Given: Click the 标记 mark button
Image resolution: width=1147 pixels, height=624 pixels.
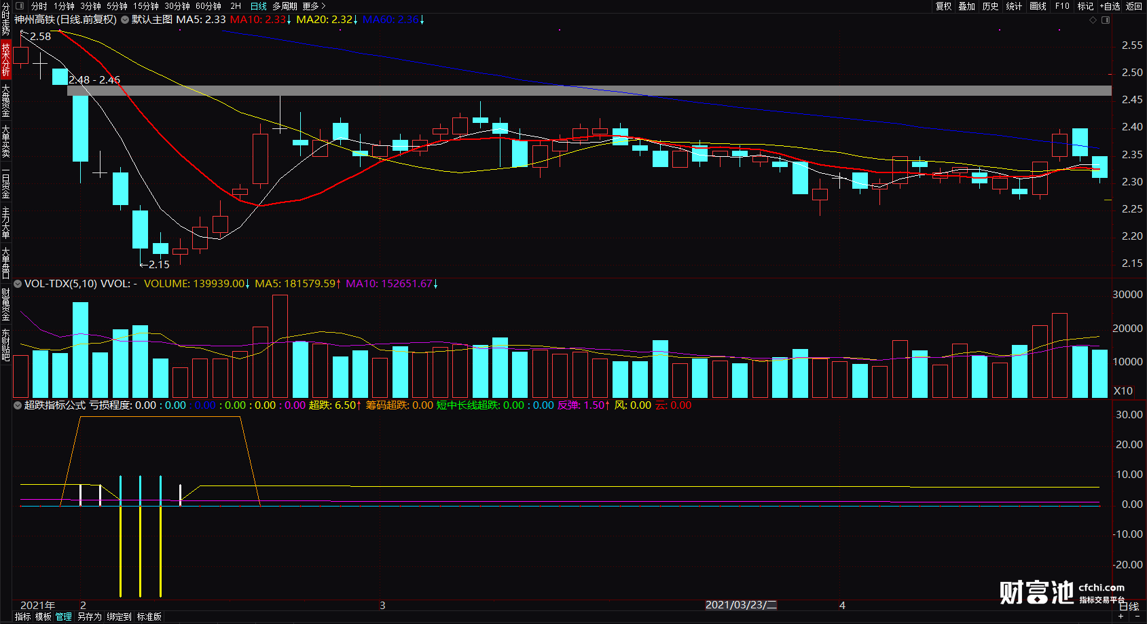Looking at the screenshot, I should [1085, 6].
